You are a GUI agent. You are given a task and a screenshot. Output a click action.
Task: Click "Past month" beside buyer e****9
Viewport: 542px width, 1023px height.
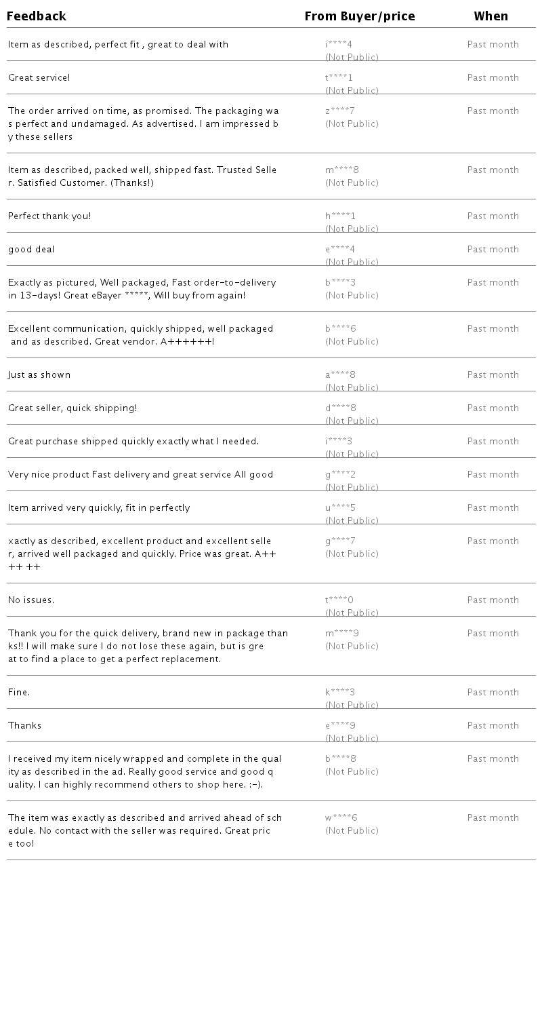(493, 726)
